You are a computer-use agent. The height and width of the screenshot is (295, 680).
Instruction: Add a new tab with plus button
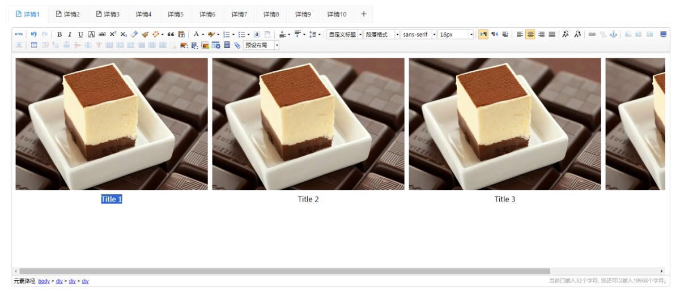pos(364,14)
